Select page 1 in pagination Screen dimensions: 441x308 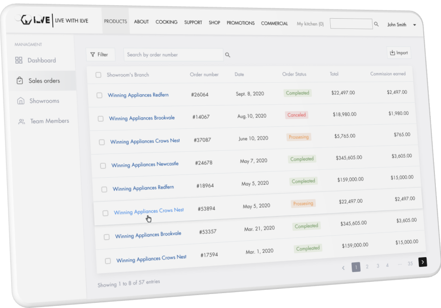(x=356, y=267)
